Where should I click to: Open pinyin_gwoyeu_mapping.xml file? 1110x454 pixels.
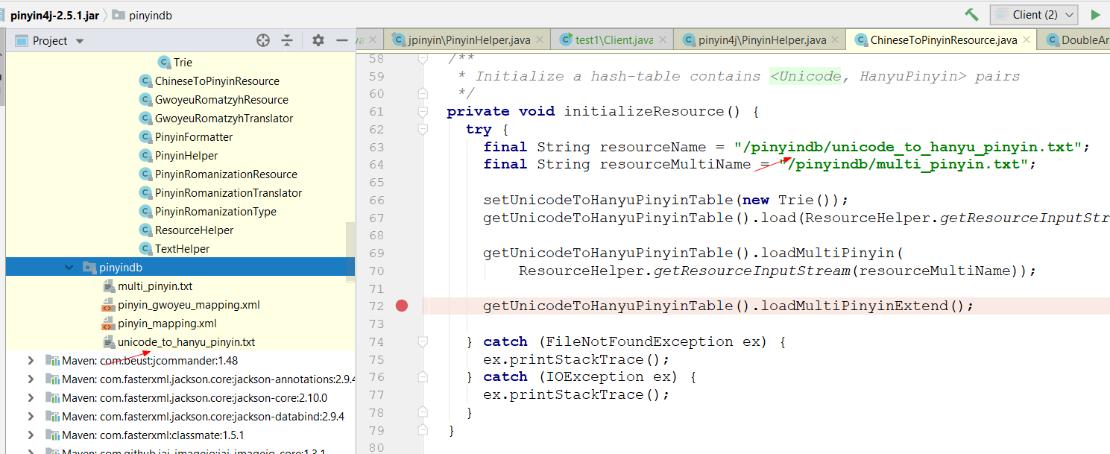click(189, 305)
